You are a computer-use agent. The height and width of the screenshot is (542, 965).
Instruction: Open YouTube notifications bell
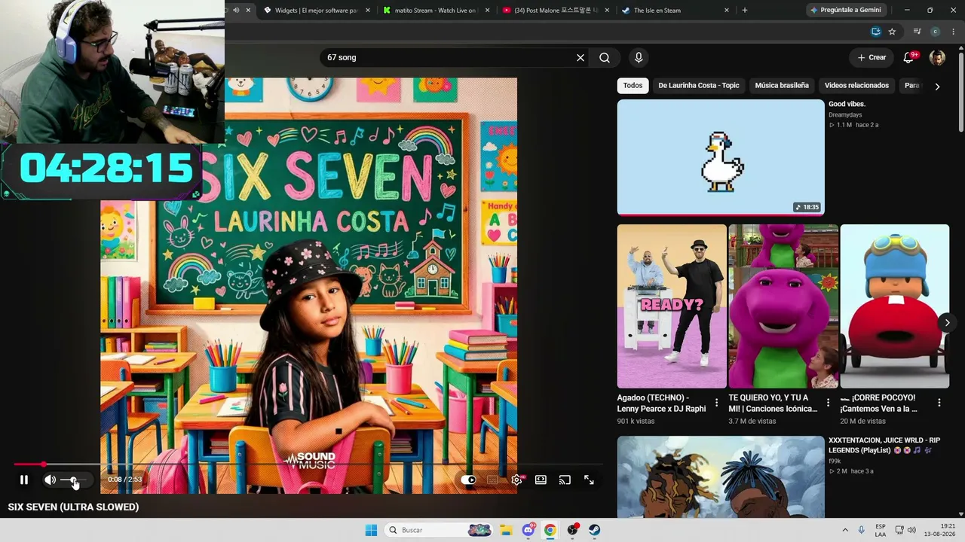(x=909, y=57)
